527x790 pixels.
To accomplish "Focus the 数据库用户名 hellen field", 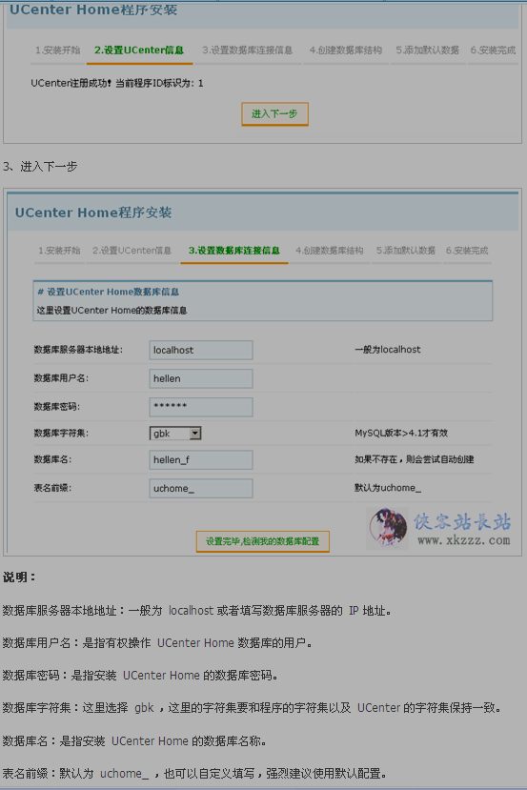I will 201,378.
